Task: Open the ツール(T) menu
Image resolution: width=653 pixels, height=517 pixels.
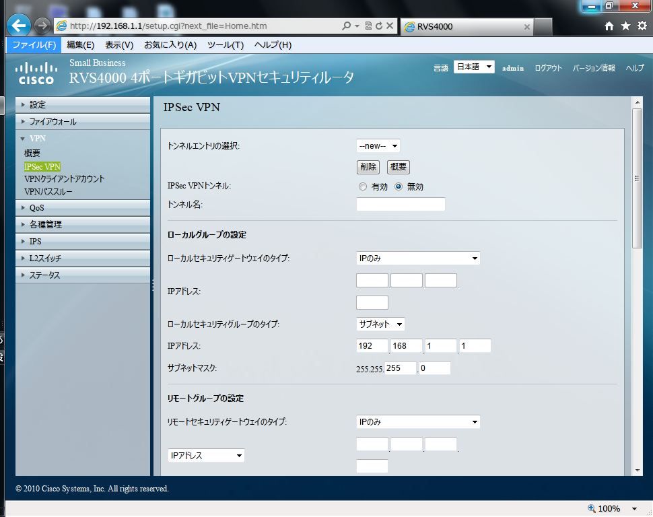Action: coord(226,45)
